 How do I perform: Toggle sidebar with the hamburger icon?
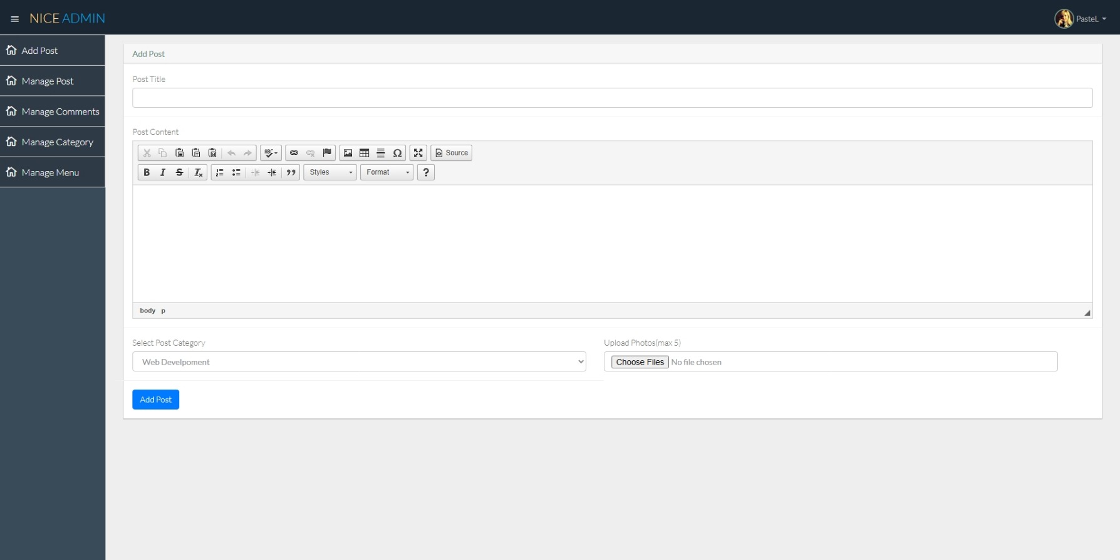click(15, 19)
